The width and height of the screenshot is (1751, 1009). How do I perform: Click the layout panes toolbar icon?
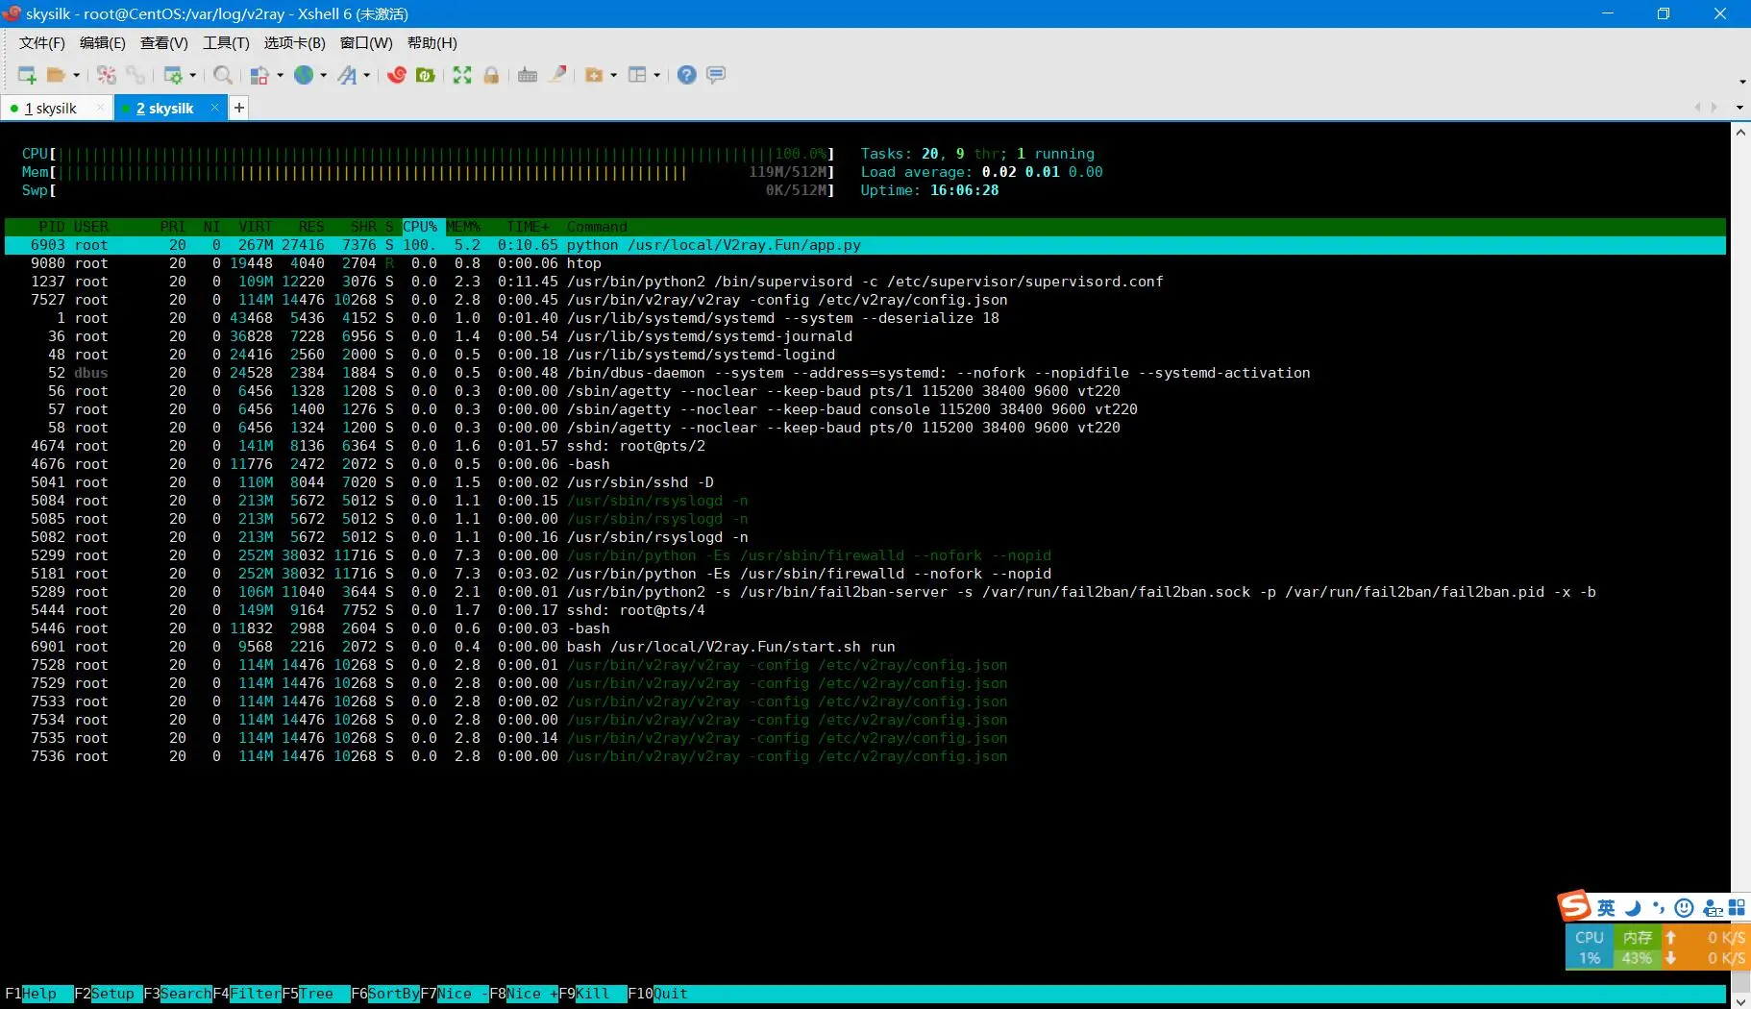(637, 75)
